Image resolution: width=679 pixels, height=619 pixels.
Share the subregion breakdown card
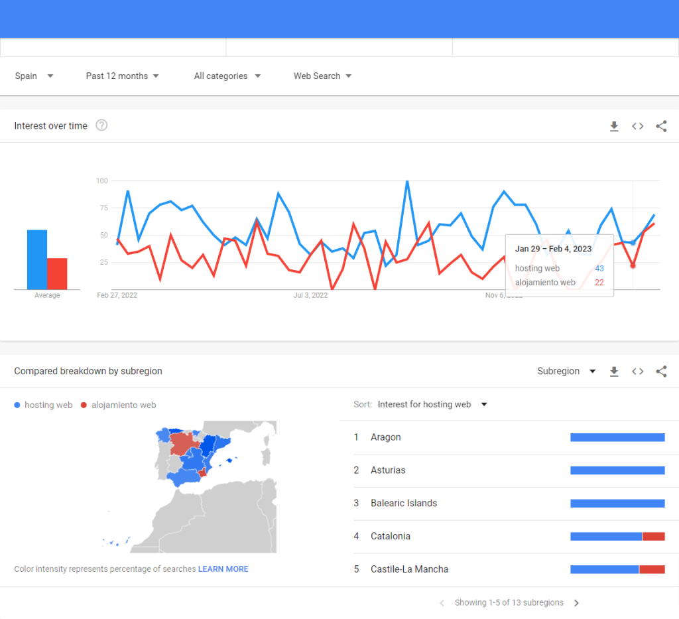click(661, 372)
